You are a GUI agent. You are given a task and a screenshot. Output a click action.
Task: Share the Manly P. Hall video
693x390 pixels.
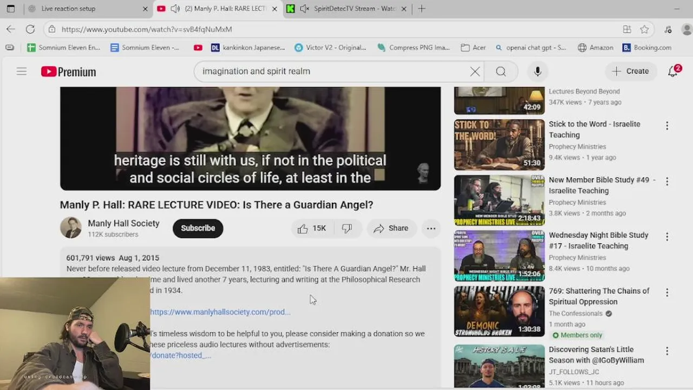[391, 228]
